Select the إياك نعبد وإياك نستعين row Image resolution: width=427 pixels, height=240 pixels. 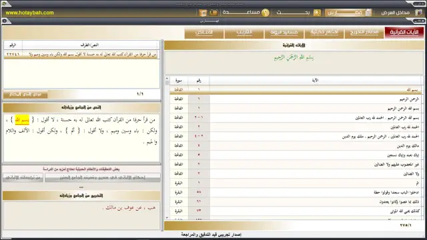(x=295, y=155)
